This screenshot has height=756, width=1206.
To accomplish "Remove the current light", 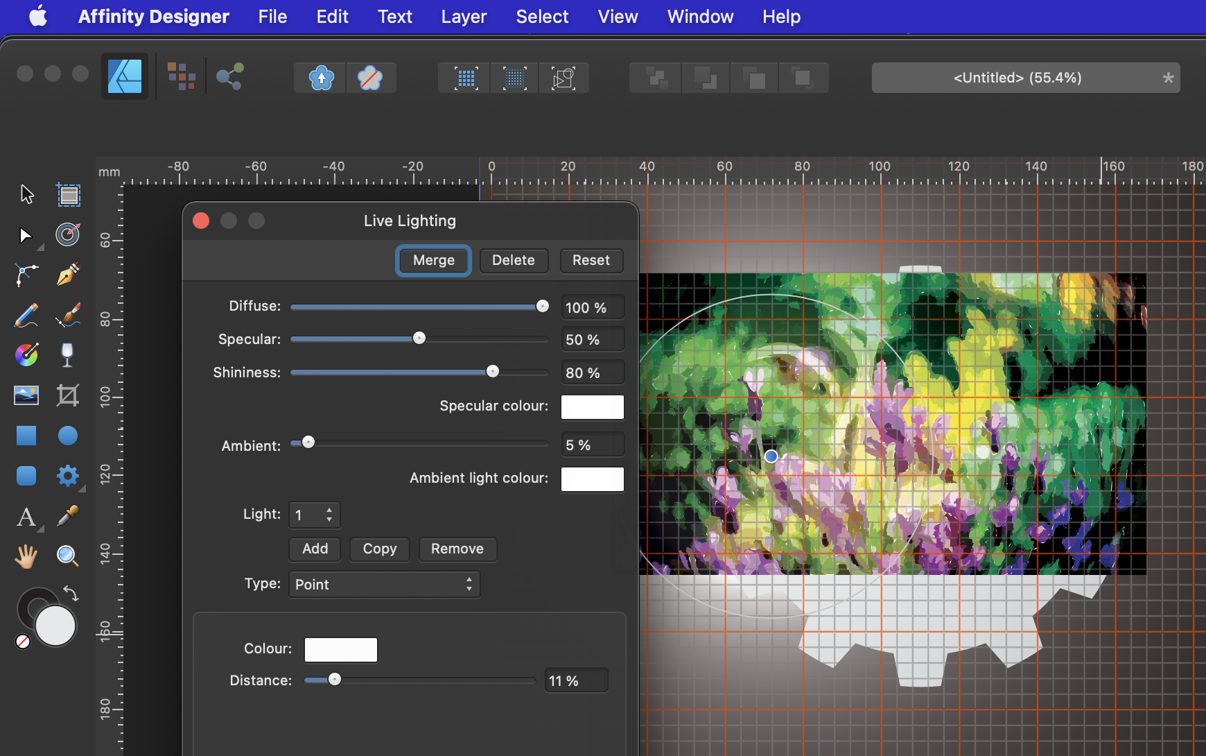I will 457,549.
